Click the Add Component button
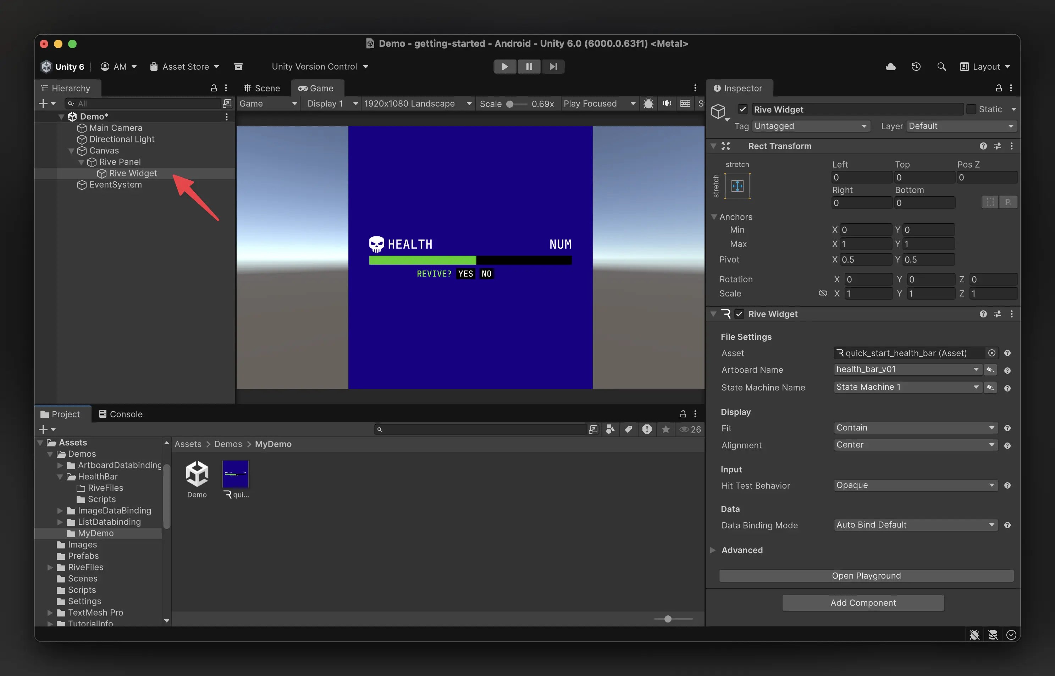The height and width of the screenshot is (676, 1055). pyautogui.click(x=863, y=603)
